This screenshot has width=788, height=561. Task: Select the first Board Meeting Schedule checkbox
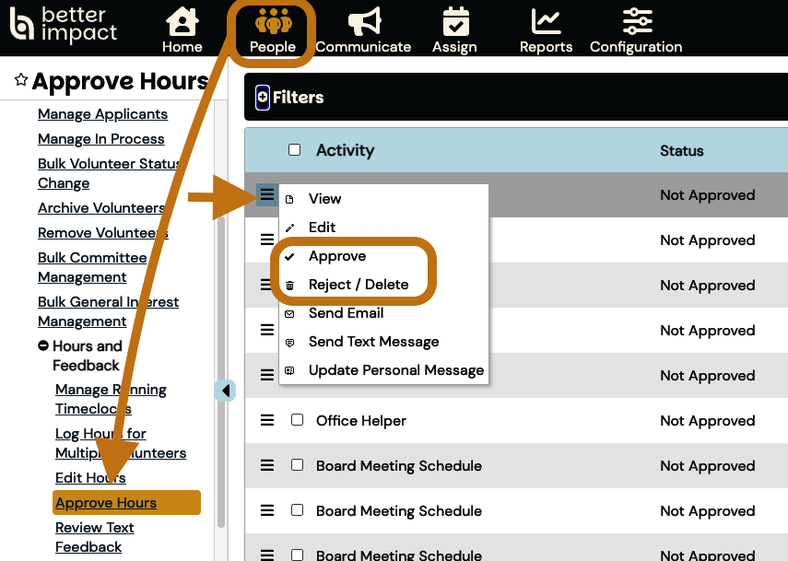297,465
